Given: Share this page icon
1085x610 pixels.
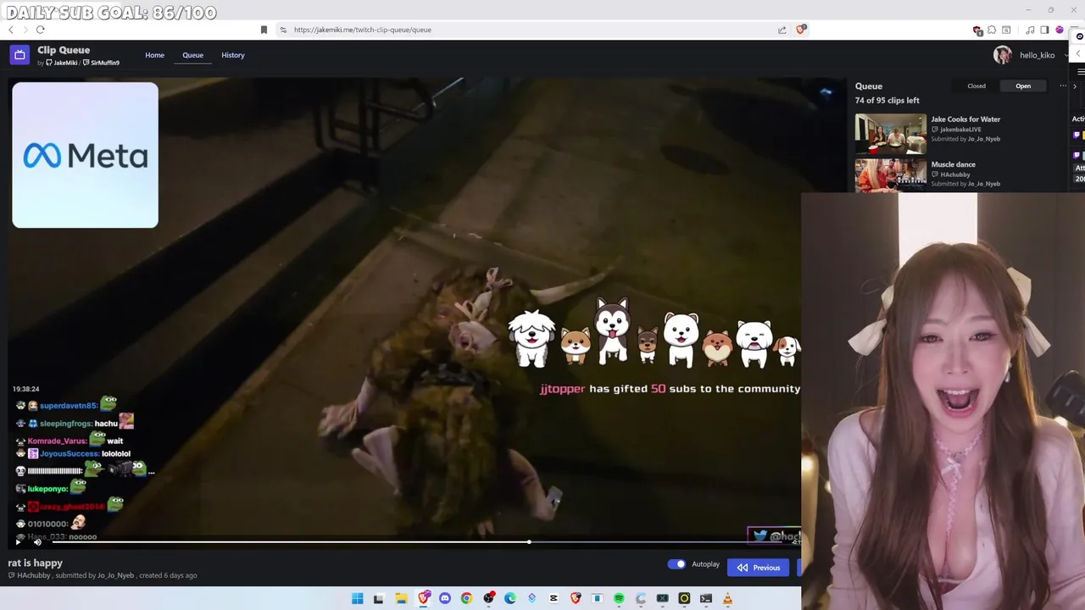Looking at the screenshot, I should 782,30.
